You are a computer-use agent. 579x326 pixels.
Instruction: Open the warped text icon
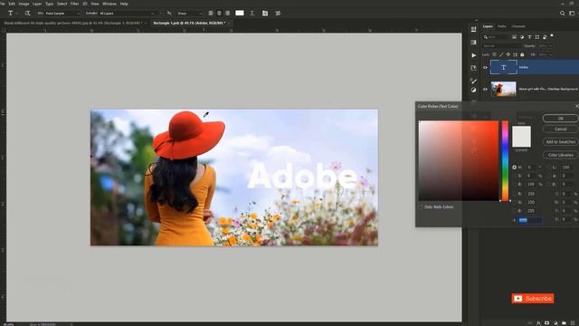252,14
